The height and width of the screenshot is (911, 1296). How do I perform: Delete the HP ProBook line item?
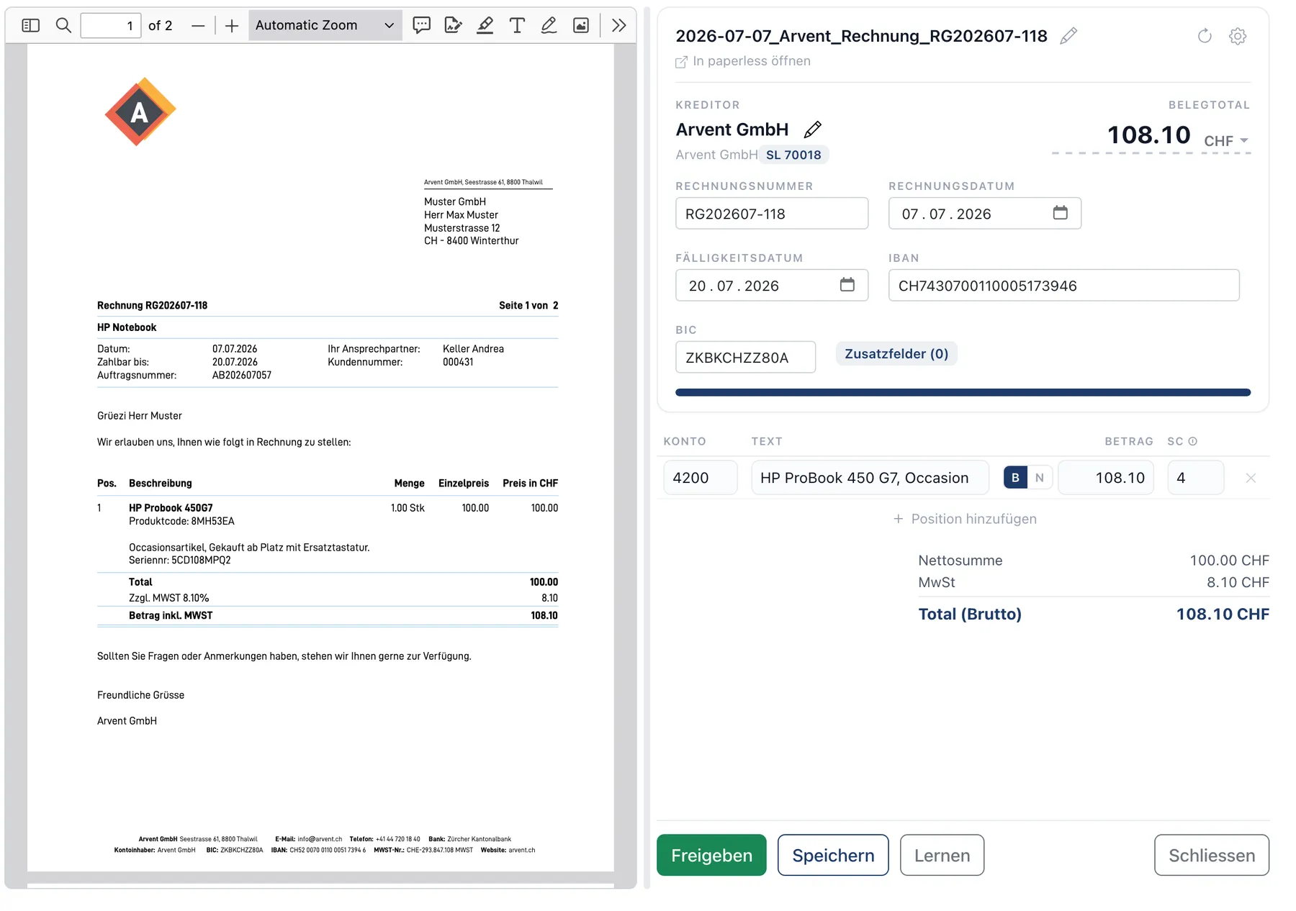pyautogui.click(x=1251, y=478)
